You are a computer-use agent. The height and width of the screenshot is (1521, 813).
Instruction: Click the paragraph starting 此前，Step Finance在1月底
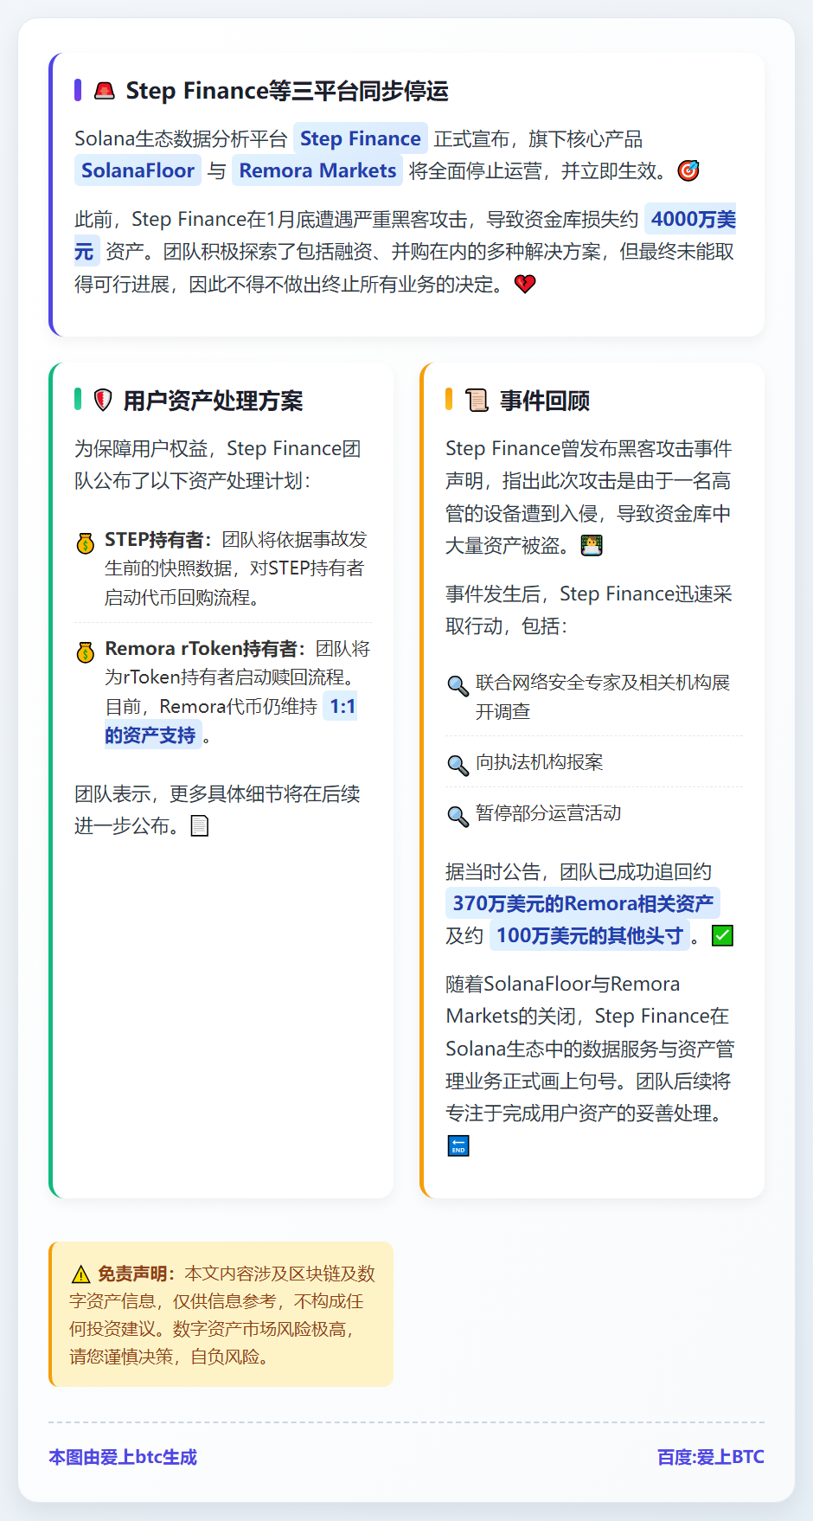(x=405, y=252)
